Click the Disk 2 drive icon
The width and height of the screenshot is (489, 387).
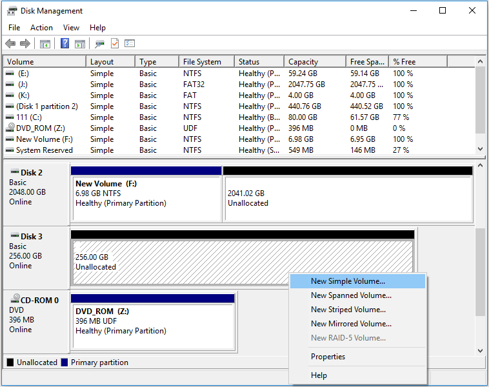point(15,171)
